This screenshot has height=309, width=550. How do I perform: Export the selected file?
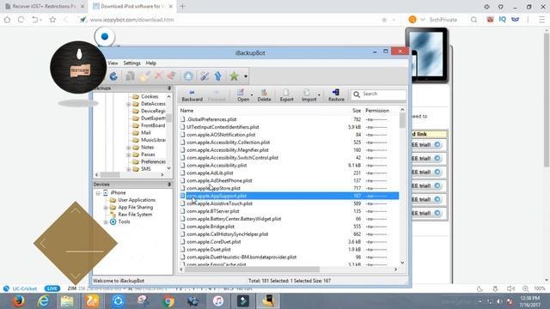(x=286, y=95)
